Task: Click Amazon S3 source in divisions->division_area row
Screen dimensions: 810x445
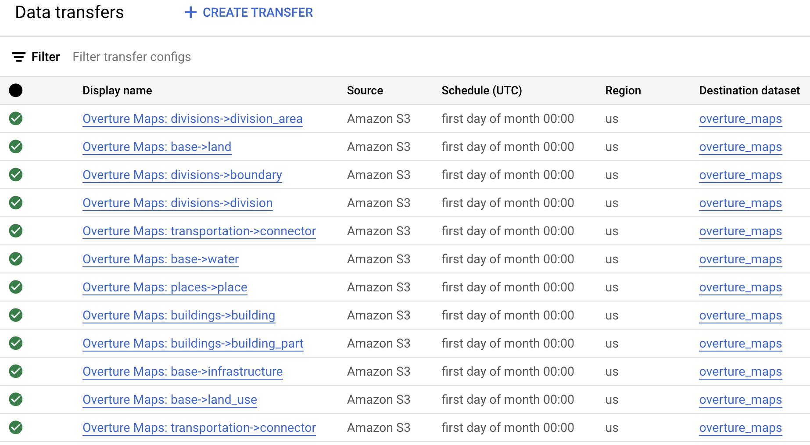Action: [379, 118]
